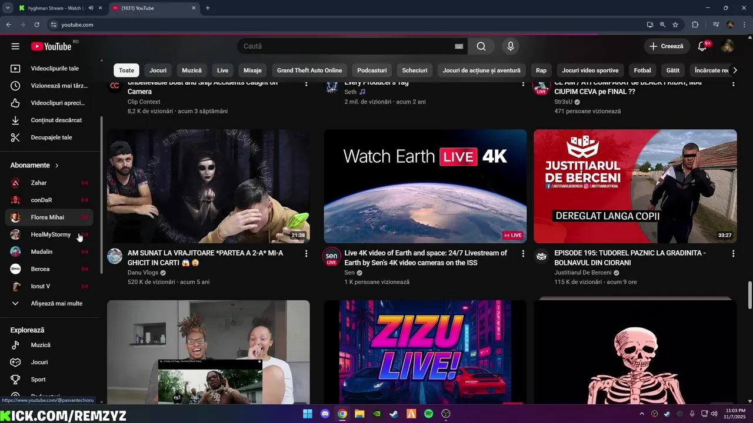Select the Muzică filter chip

(x=192, y=70)
